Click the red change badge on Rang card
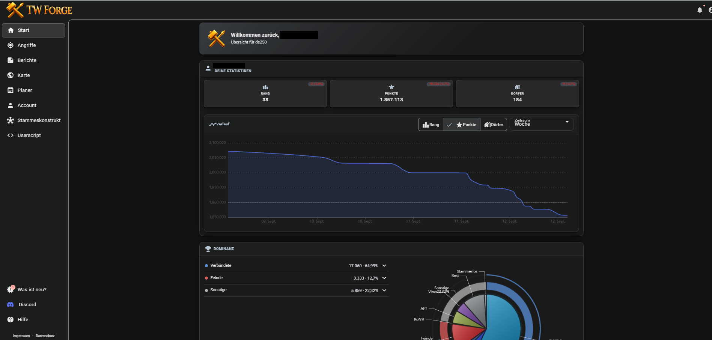The width and height of the screenshot is (712, 340). 316,84
